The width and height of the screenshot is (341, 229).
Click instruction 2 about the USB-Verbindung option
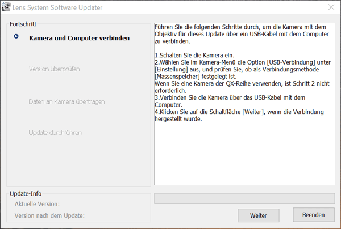239,69
